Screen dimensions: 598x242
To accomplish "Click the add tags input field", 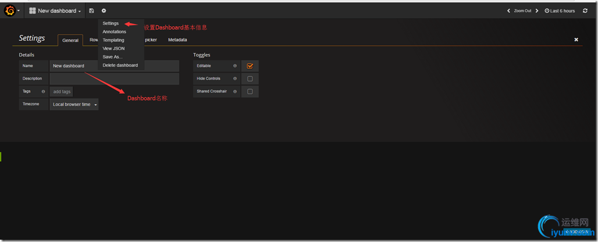I will (x=62, y=92).
